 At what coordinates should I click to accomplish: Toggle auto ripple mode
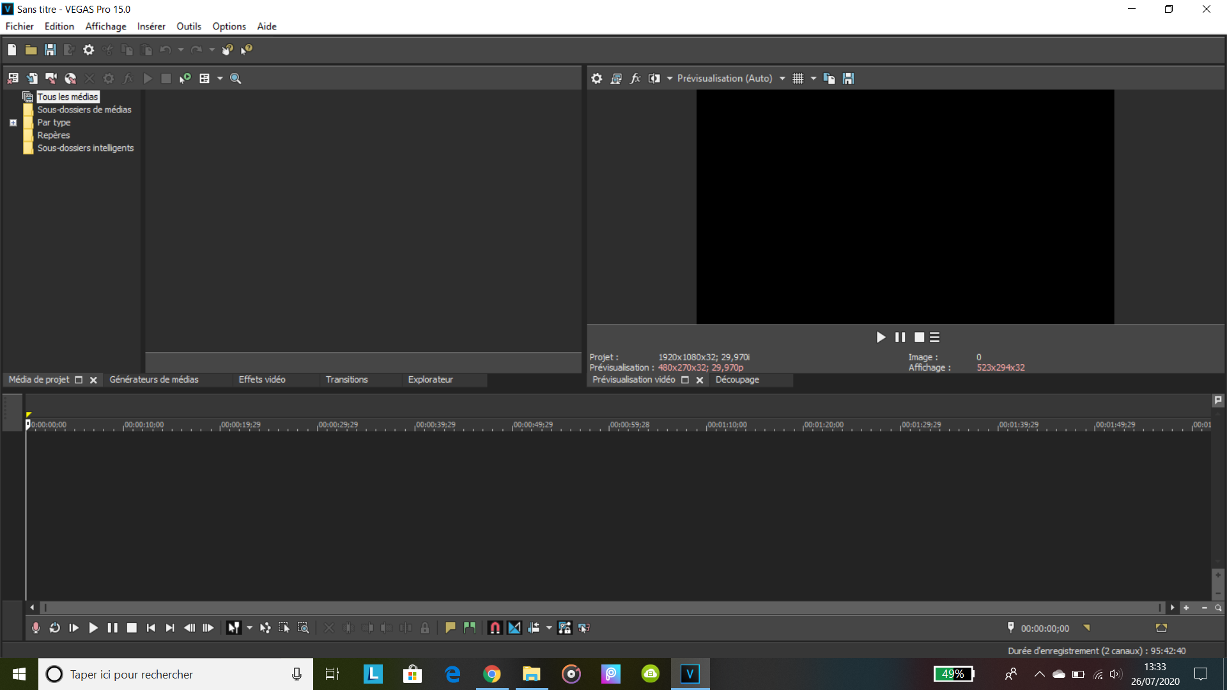point(534,628)
